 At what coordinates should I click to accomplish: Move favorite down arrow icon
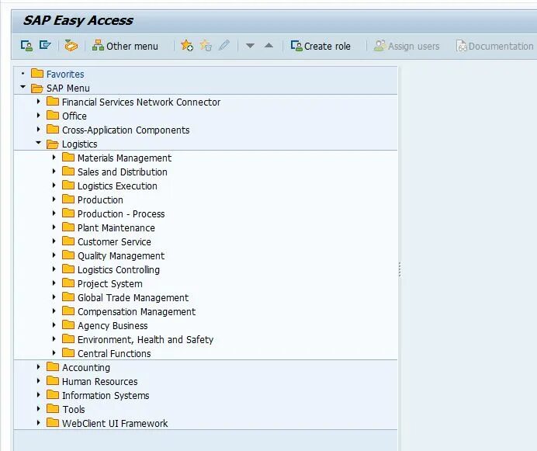(x=251, y=46)
